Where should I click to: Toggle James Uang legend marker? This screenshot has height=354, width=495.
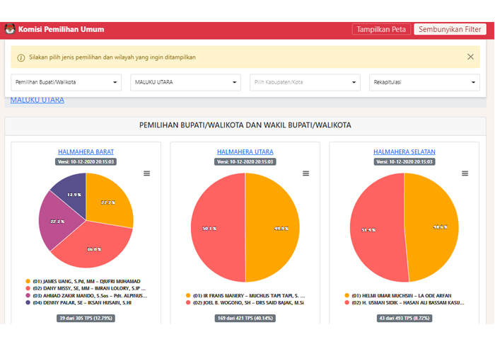[28, 281]
